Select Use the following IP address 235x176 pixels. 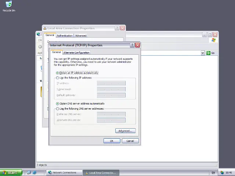pyautogui.click(x=58, y=78)
